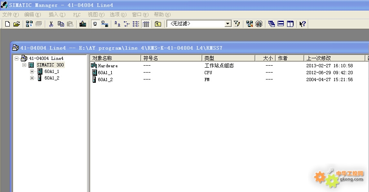Click the 工作站点組态 type cell

[219, 66]
